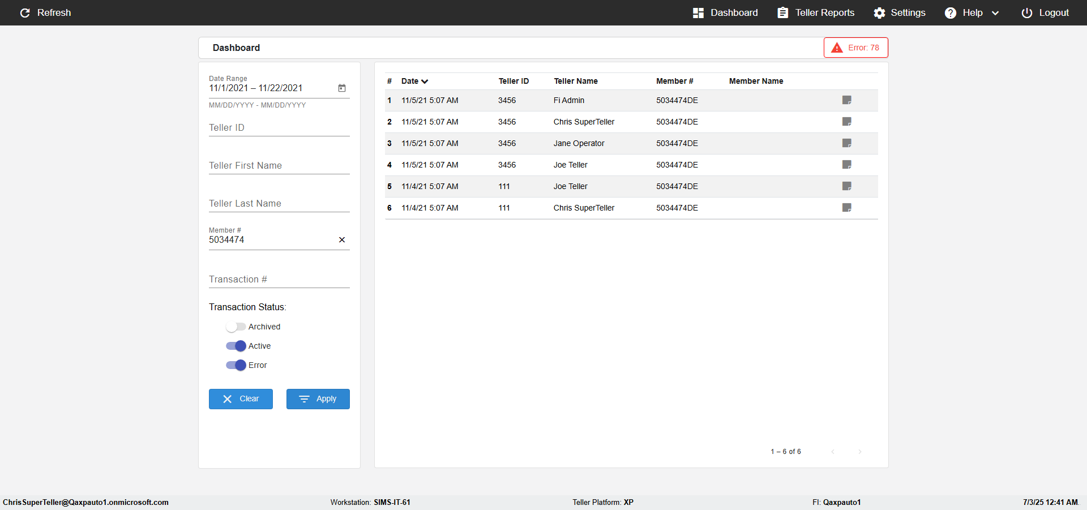Open Settings in the top navigation
The image size is (1087, 510).
click(x=900, y=12)
